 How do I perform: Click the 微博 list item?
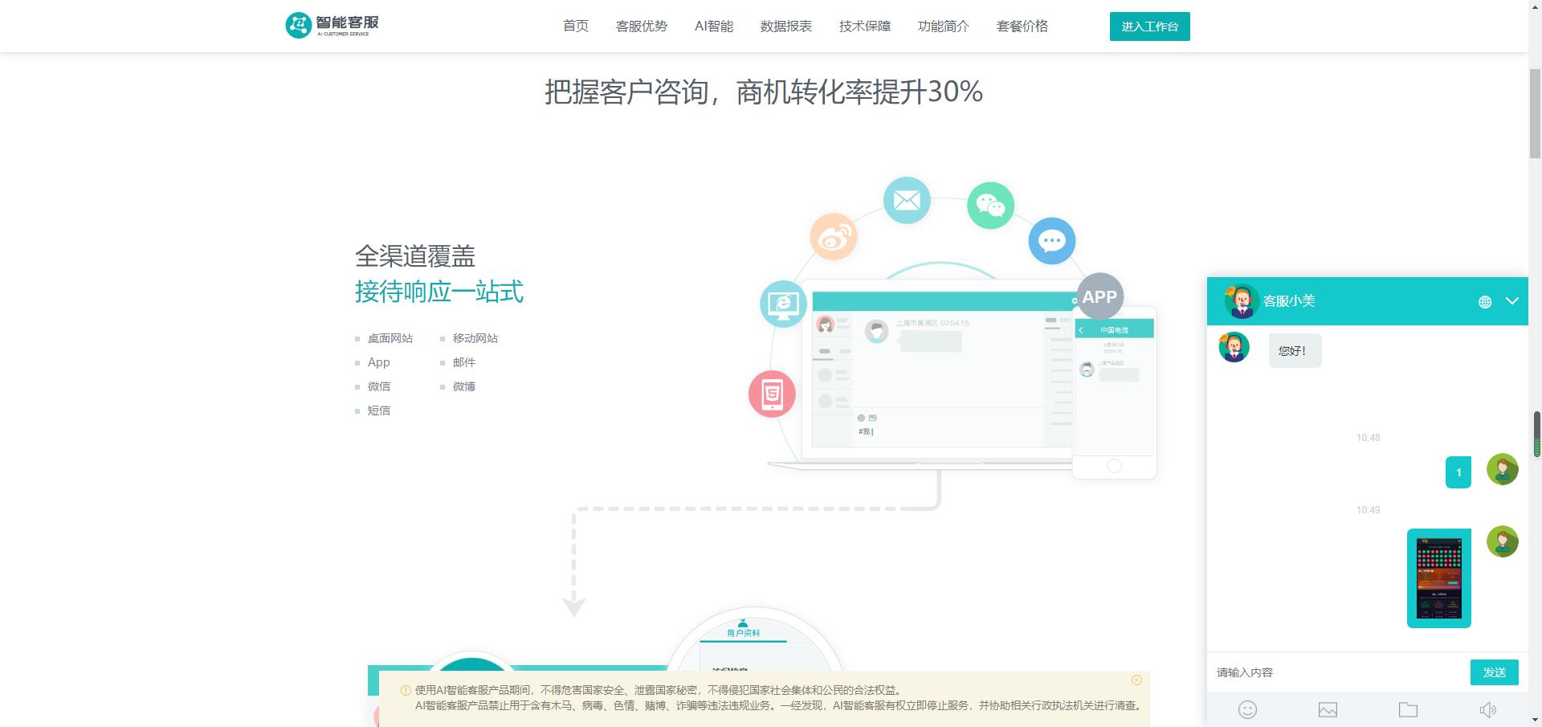[464, 386]
